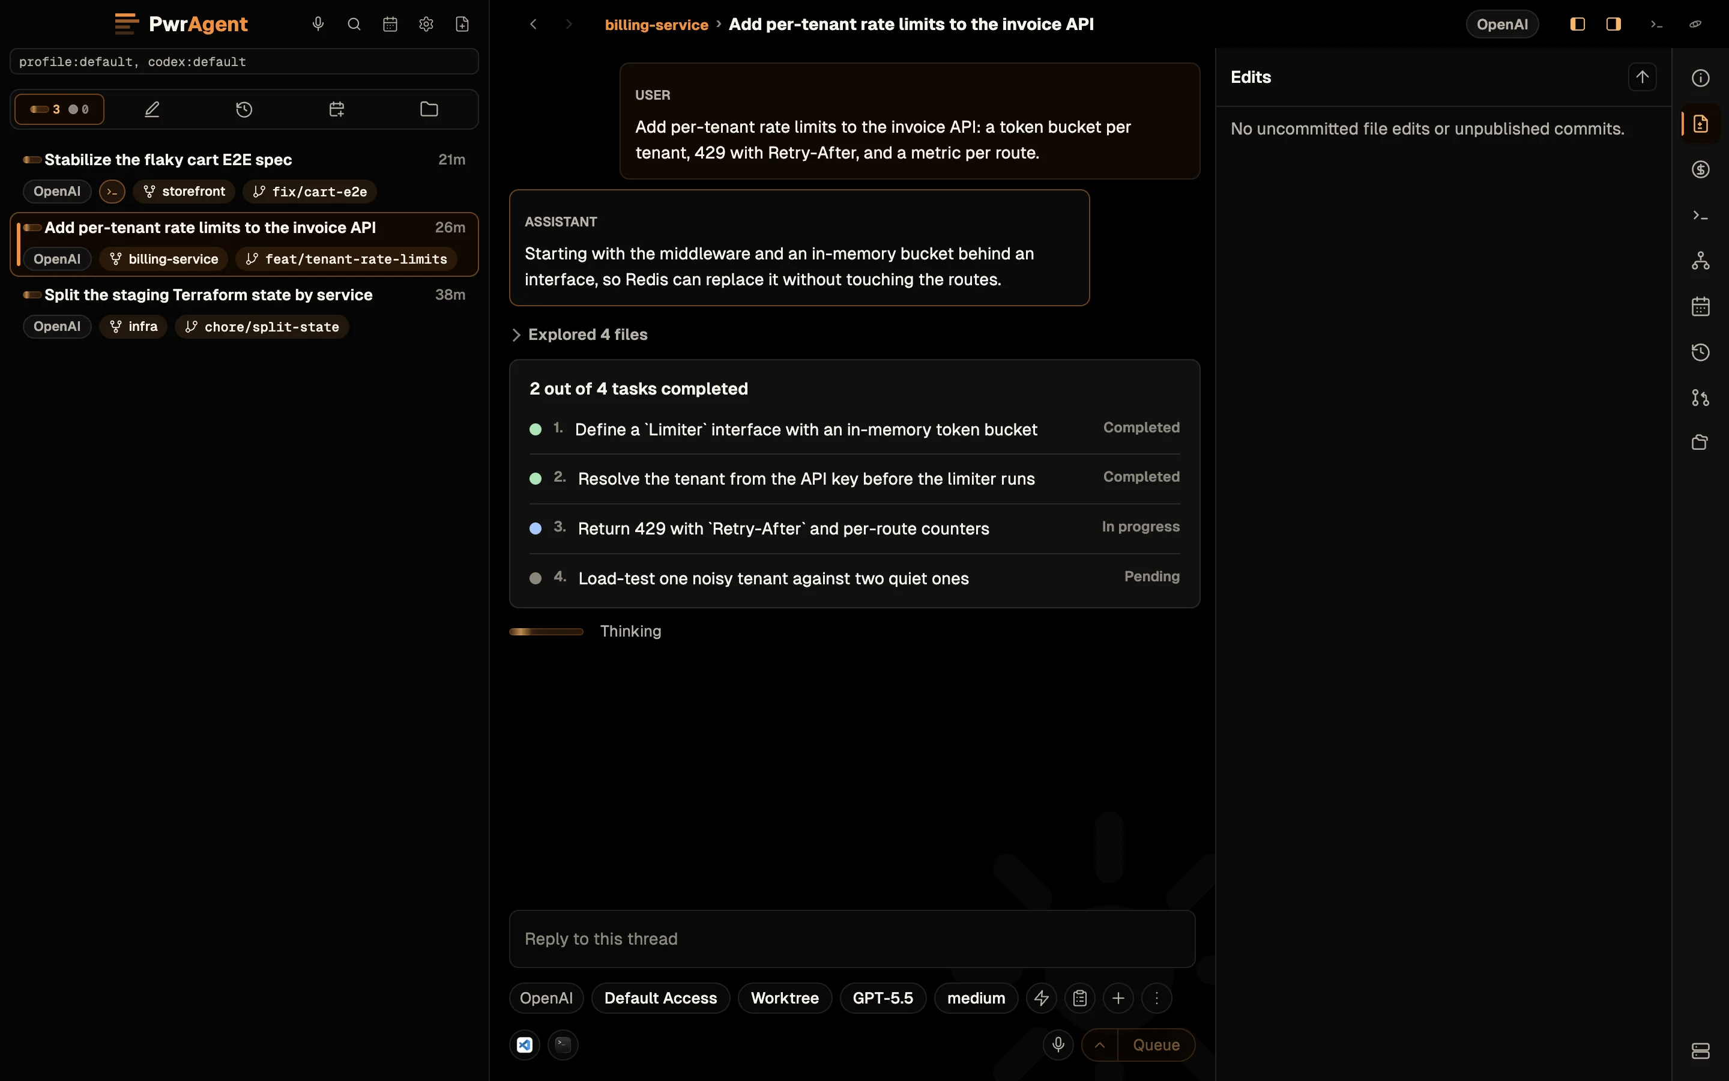
Task: Click the microphone icon in the top header
Action: pyautogui.click(x=318, y=24)
